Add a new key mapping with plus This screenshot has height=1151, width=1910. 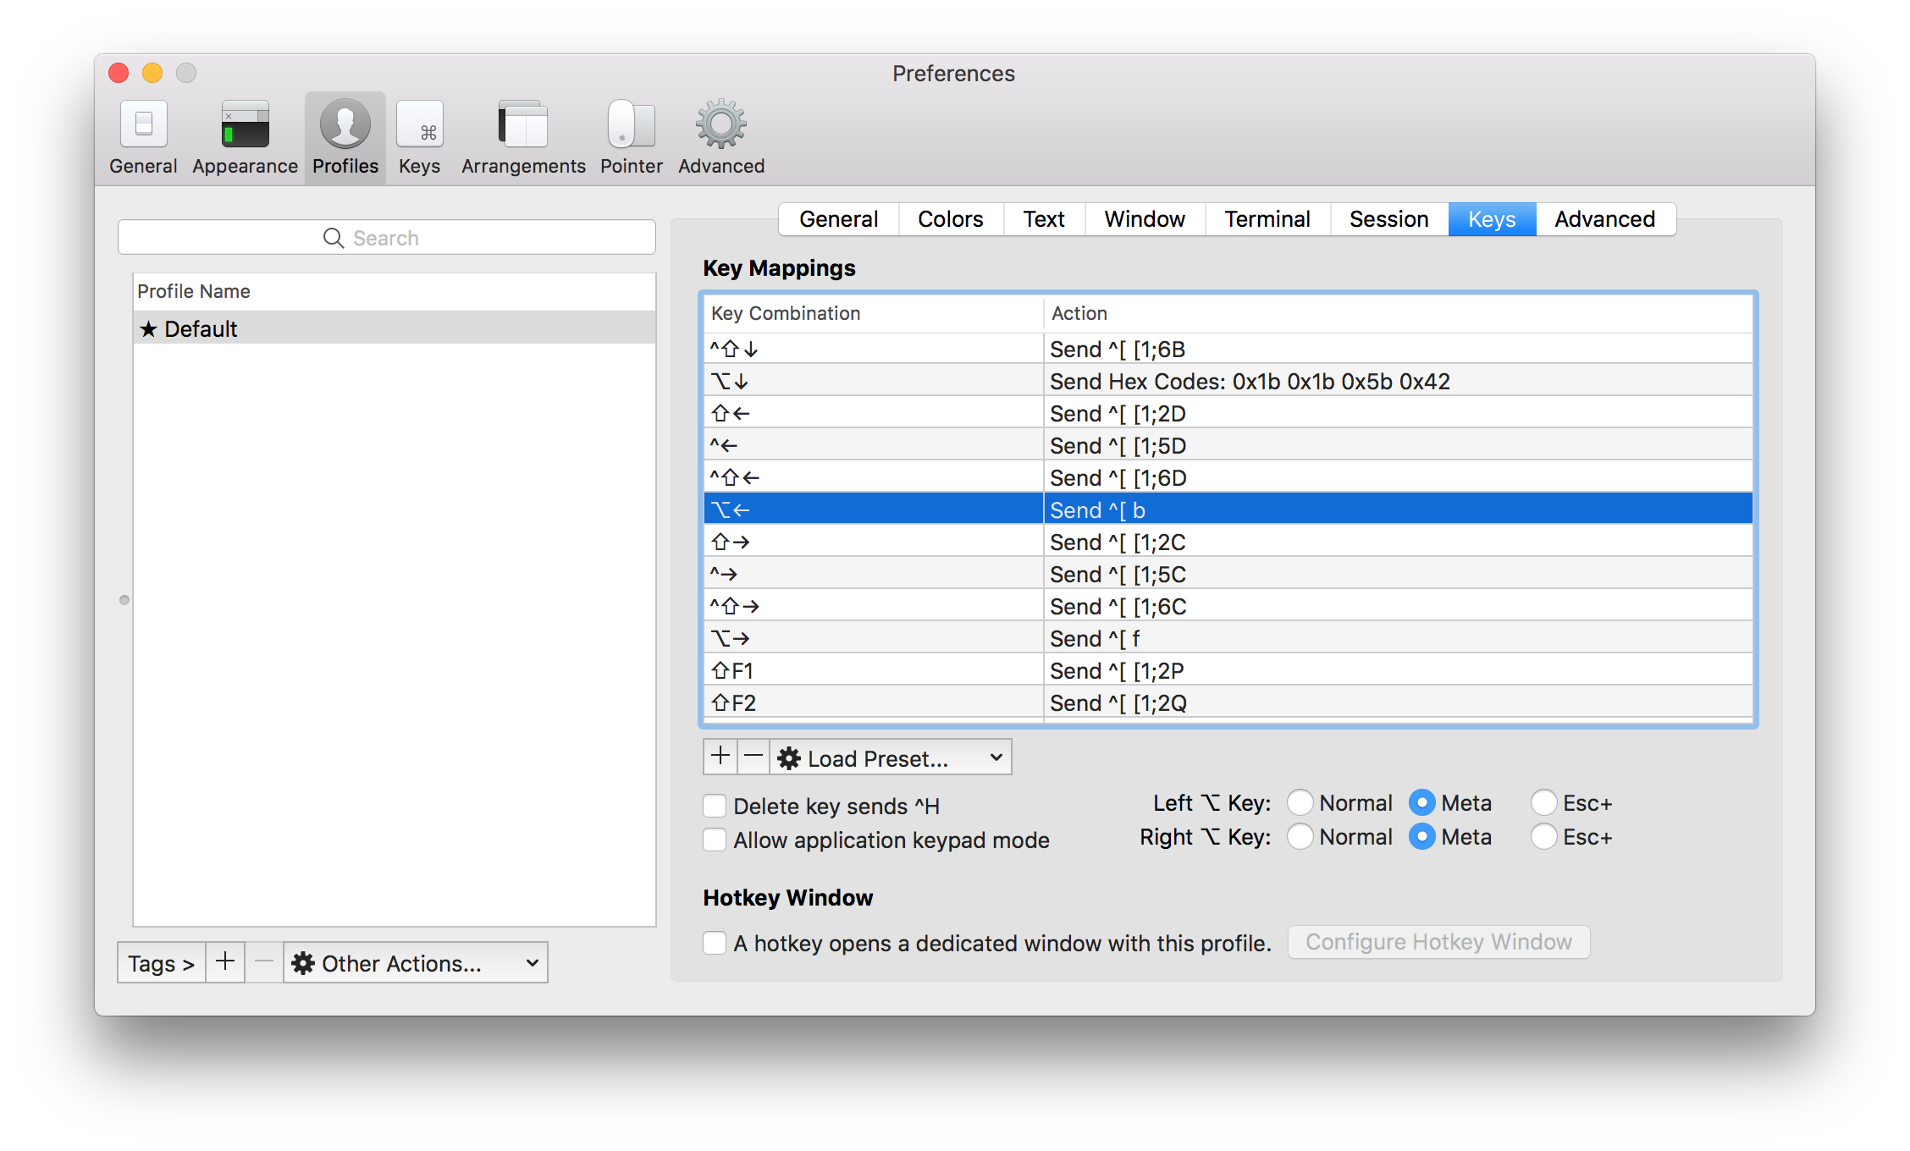point(720,757)
